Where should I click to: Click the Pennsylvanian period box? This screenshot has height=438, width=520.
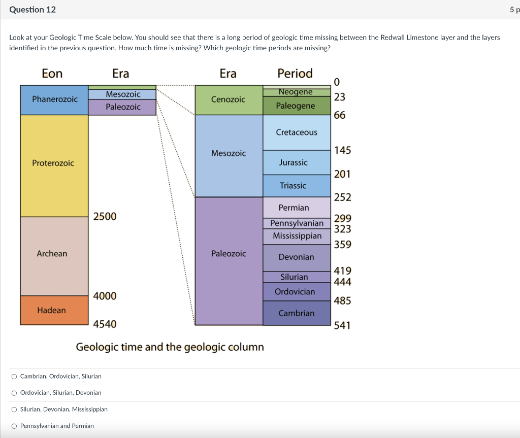pyautogui.click(x=297, y=223)
